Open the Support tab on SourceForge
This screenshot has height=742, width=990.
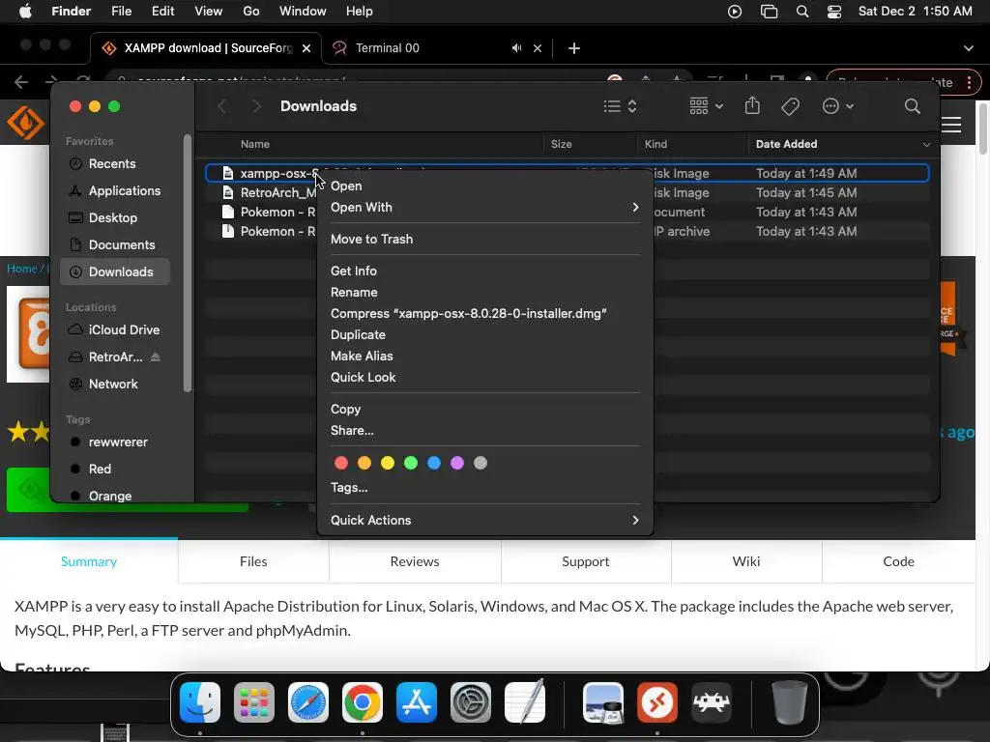pyautogui.click(x=586, y=561)
